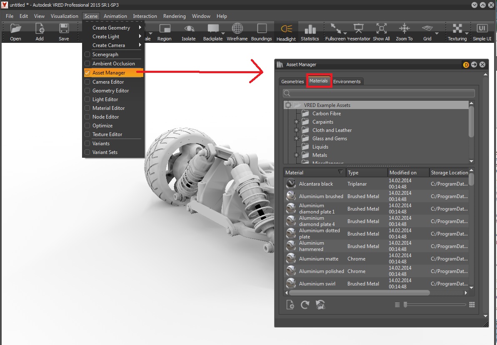Screen dimensions: 497x345
Task: Enable Ambient Occlusion in Scene menu
Action: coord(87,64)
